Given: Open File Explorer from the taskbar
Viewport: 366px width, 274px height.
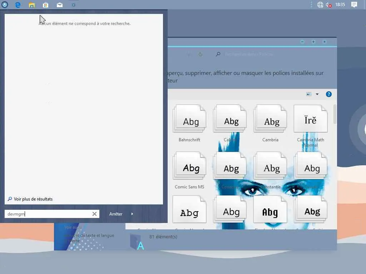Looking at the screenshot, I should [x=32, y=5].
